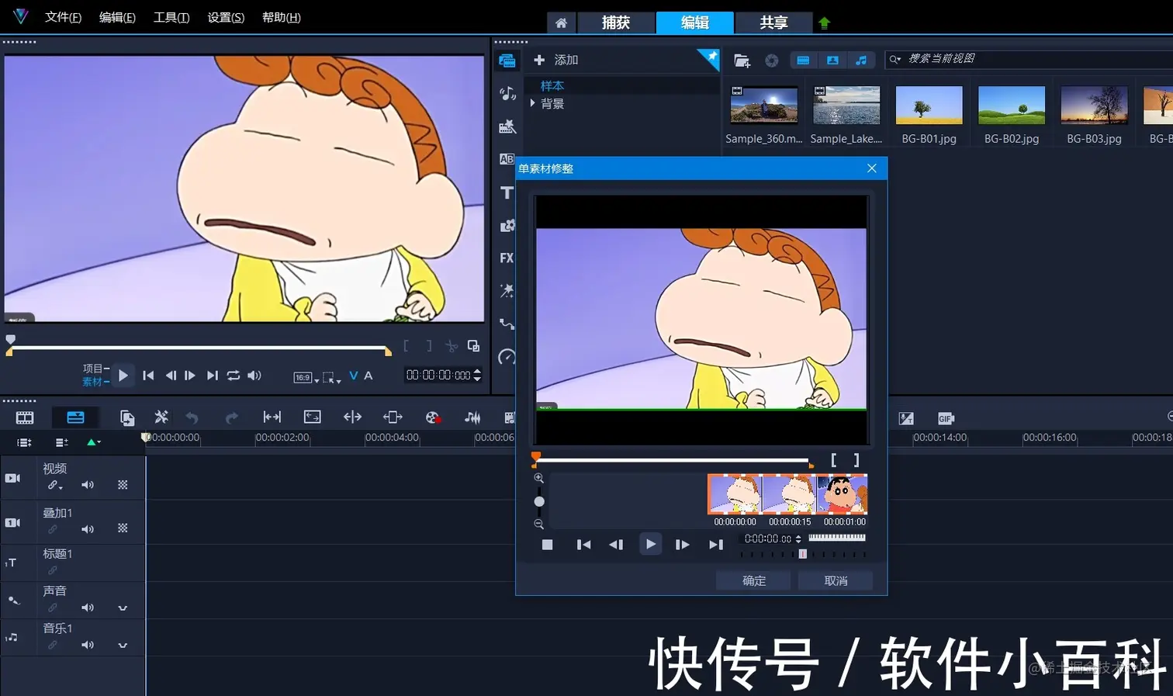Screen dimensions: 1173x696
Task: Expand the 背景 tree folder
Action: (532, 103)
